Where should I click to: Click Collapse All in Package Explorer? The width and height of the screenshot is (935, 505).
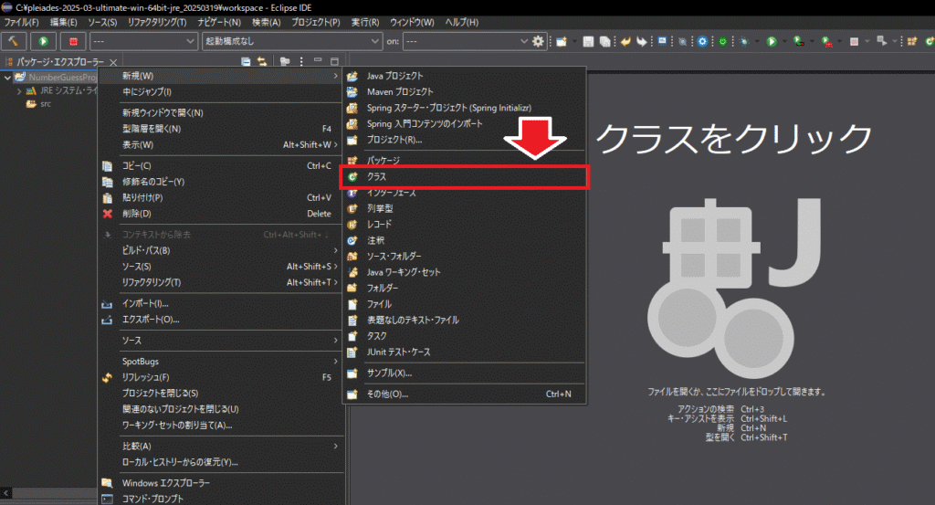246,61
